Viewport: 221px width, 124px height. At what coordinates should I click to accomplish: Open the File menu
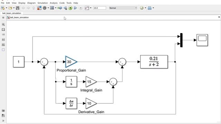click(2, 3)
